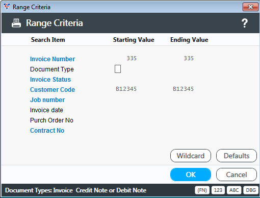Click the Wildcard button
The width and height of the screenshot is (260, 198).
coord(191,156)
